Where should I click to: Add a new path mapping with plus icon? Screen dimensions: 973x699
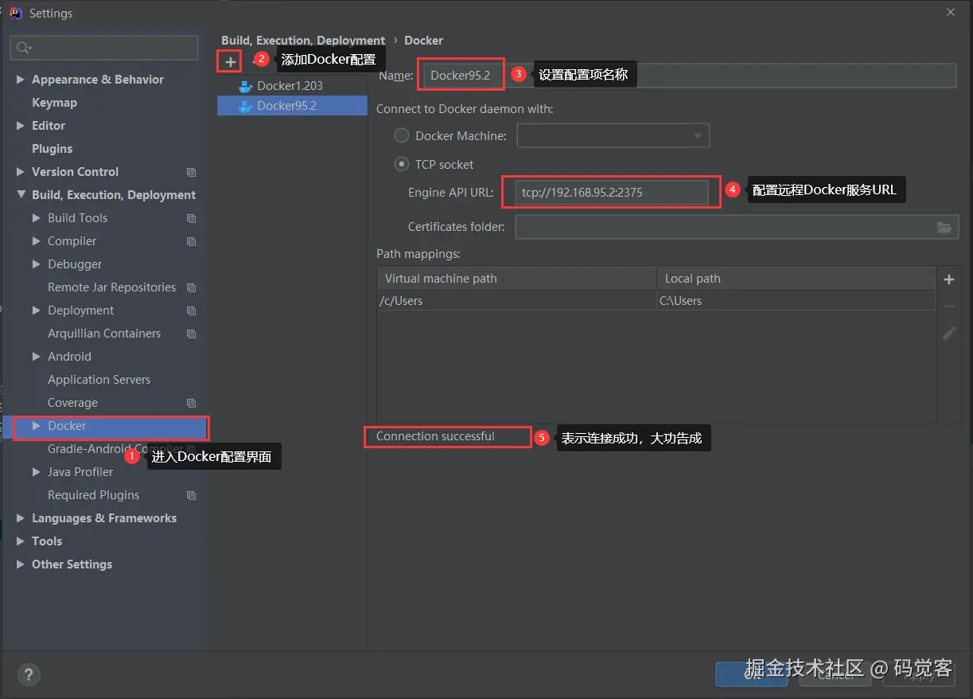coord(948,279)
